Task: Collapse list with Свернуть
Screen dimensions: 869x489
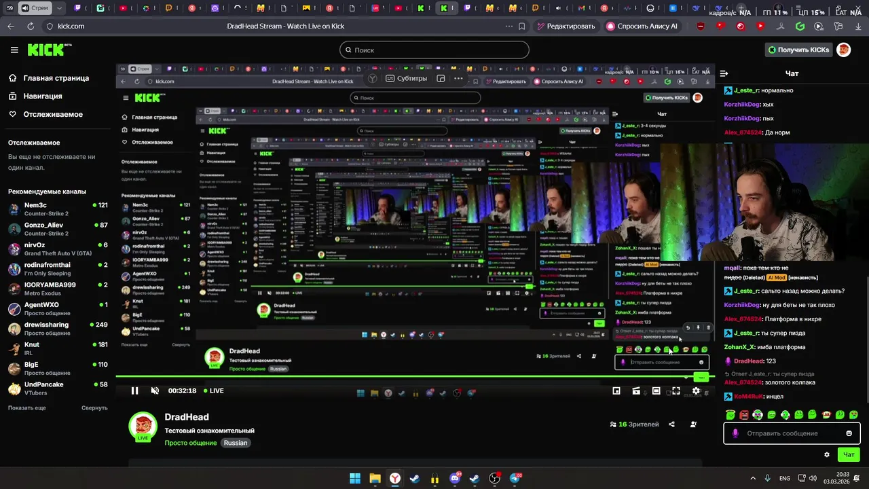Action: click(94, 407)
